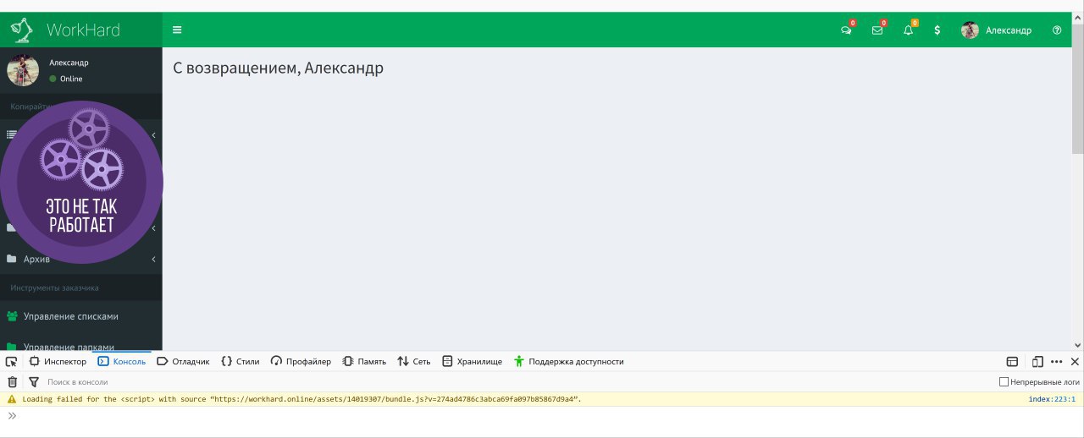Image resolution: width=1084 pixels, height=438 pixels.
Task: Open the Александр user menu in header
Action: click(996, 30)
